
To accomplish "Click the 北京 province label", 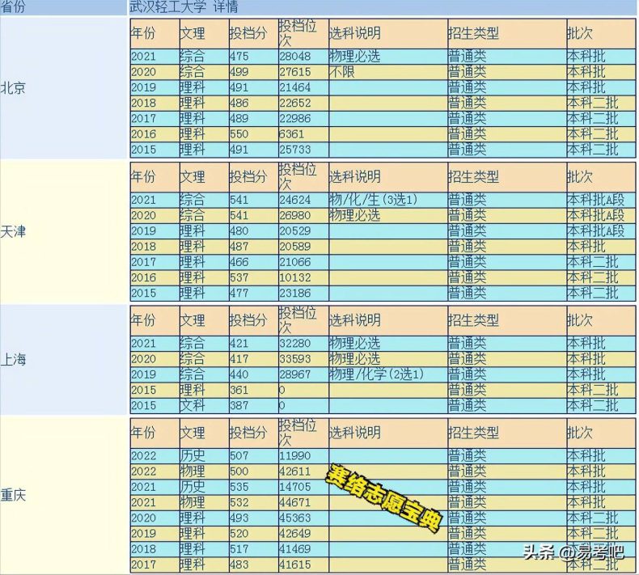I will [13, 87].
